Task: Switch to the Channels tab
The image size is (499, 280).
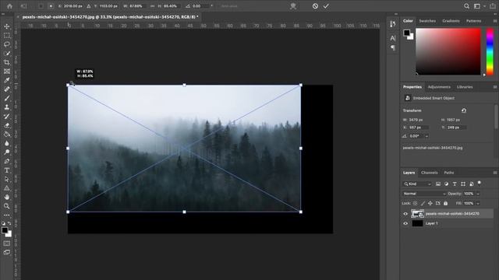Action: pyautogui.click(x=430, y=173)
